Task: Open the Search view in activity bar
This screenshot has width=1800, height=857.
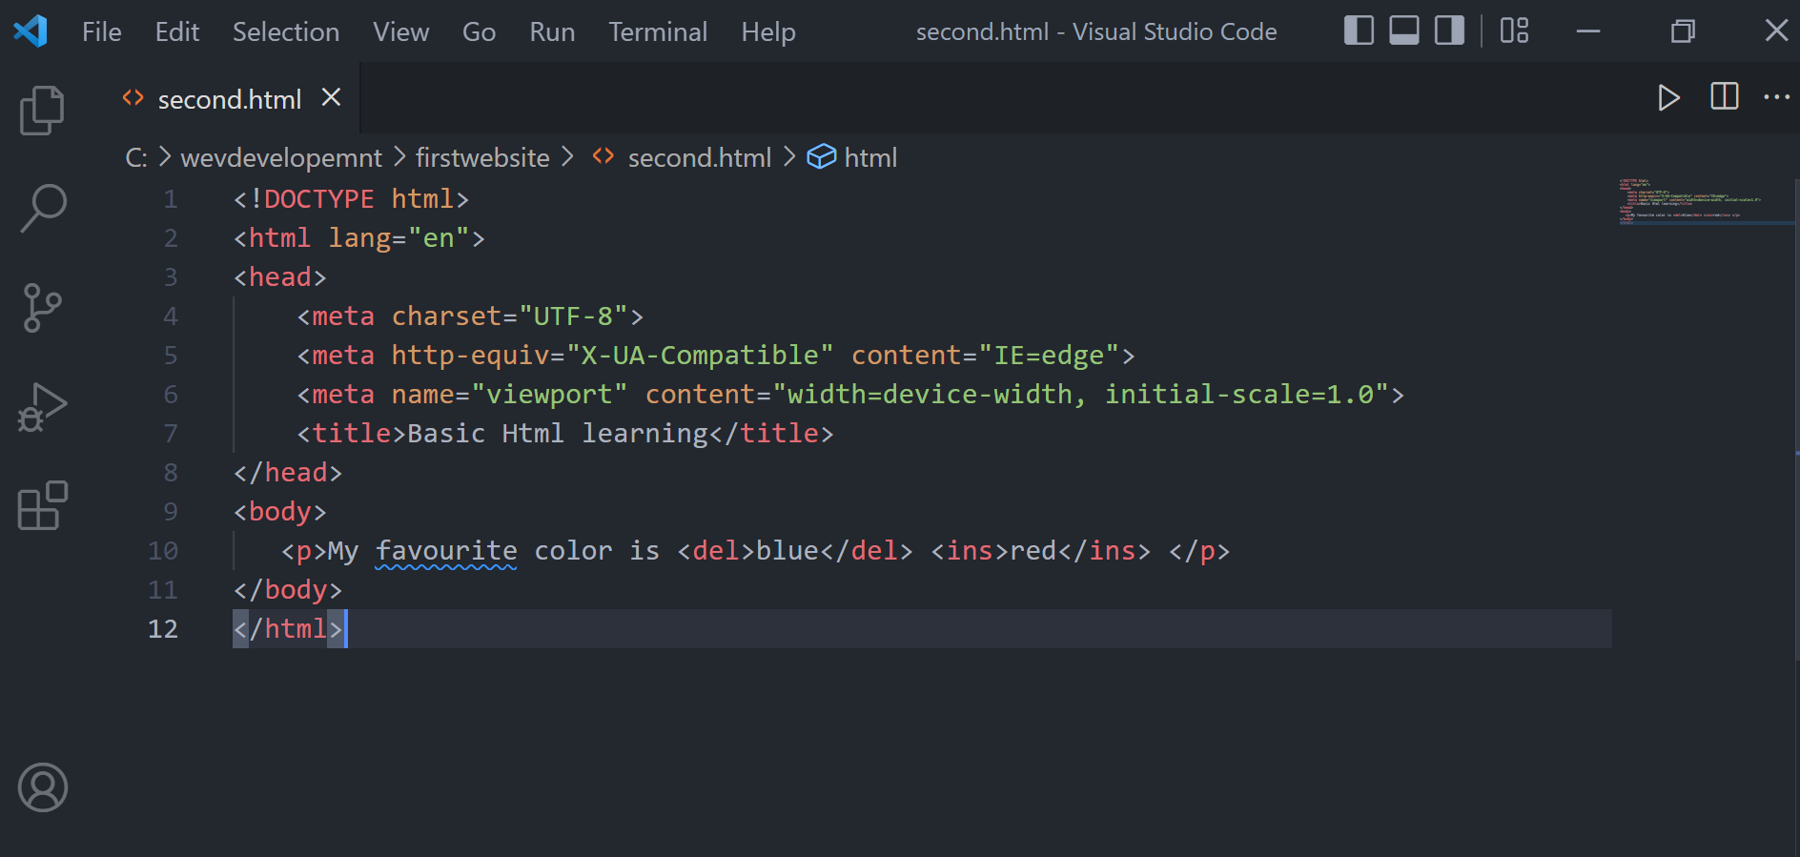Action: coord(42,208)
